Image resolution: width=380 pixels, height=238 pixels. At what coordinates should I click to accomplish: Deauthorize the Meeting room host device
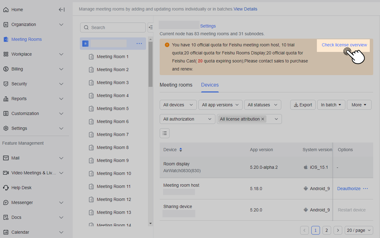point(349,189)
